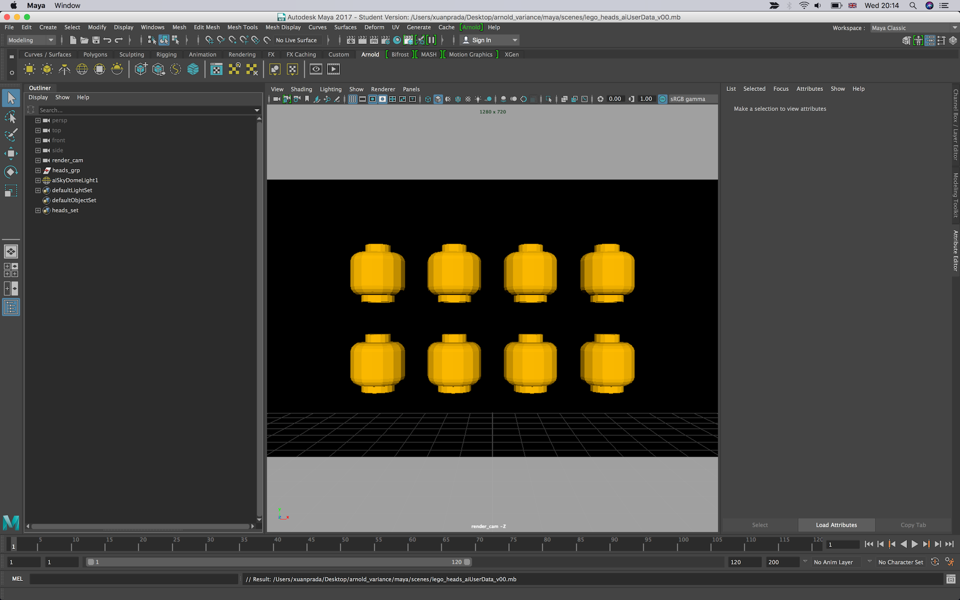Click the Copy Tab button
Viewport: 960px width, 600px height.
point(913,525)
